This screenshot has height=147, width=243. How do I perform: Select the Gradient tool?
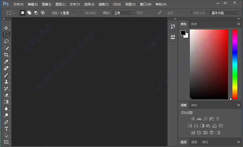[6, 102]
